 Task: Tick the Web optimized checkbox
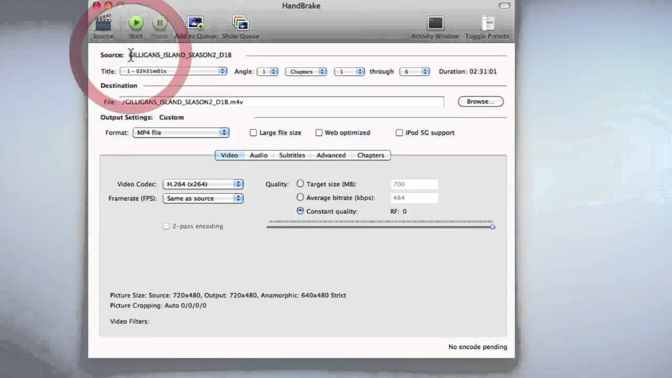319,133
